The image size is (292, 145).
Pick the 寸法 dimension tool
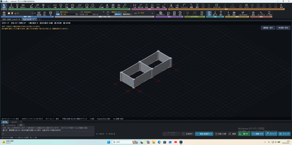[x=135, y=6]
